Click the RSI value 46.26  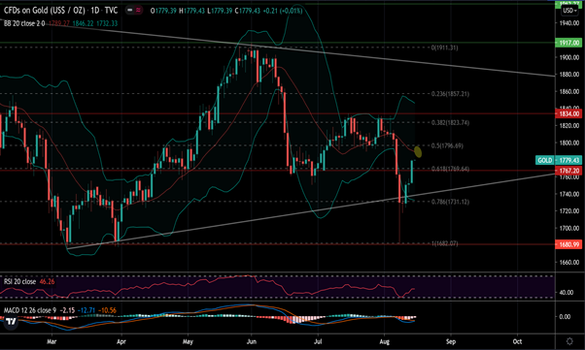(47, 281)
